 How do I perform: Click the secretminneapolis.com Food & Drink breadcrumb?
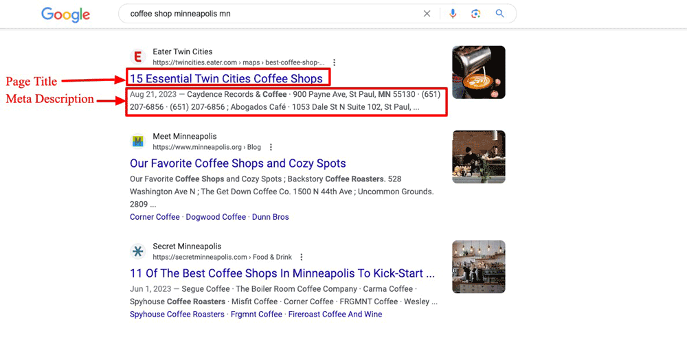click(222, 257)
